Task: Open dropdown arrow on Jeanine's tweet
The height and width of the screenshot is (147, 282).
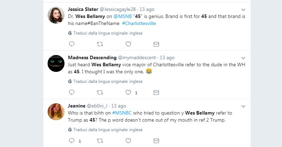Action: (243, 106)
